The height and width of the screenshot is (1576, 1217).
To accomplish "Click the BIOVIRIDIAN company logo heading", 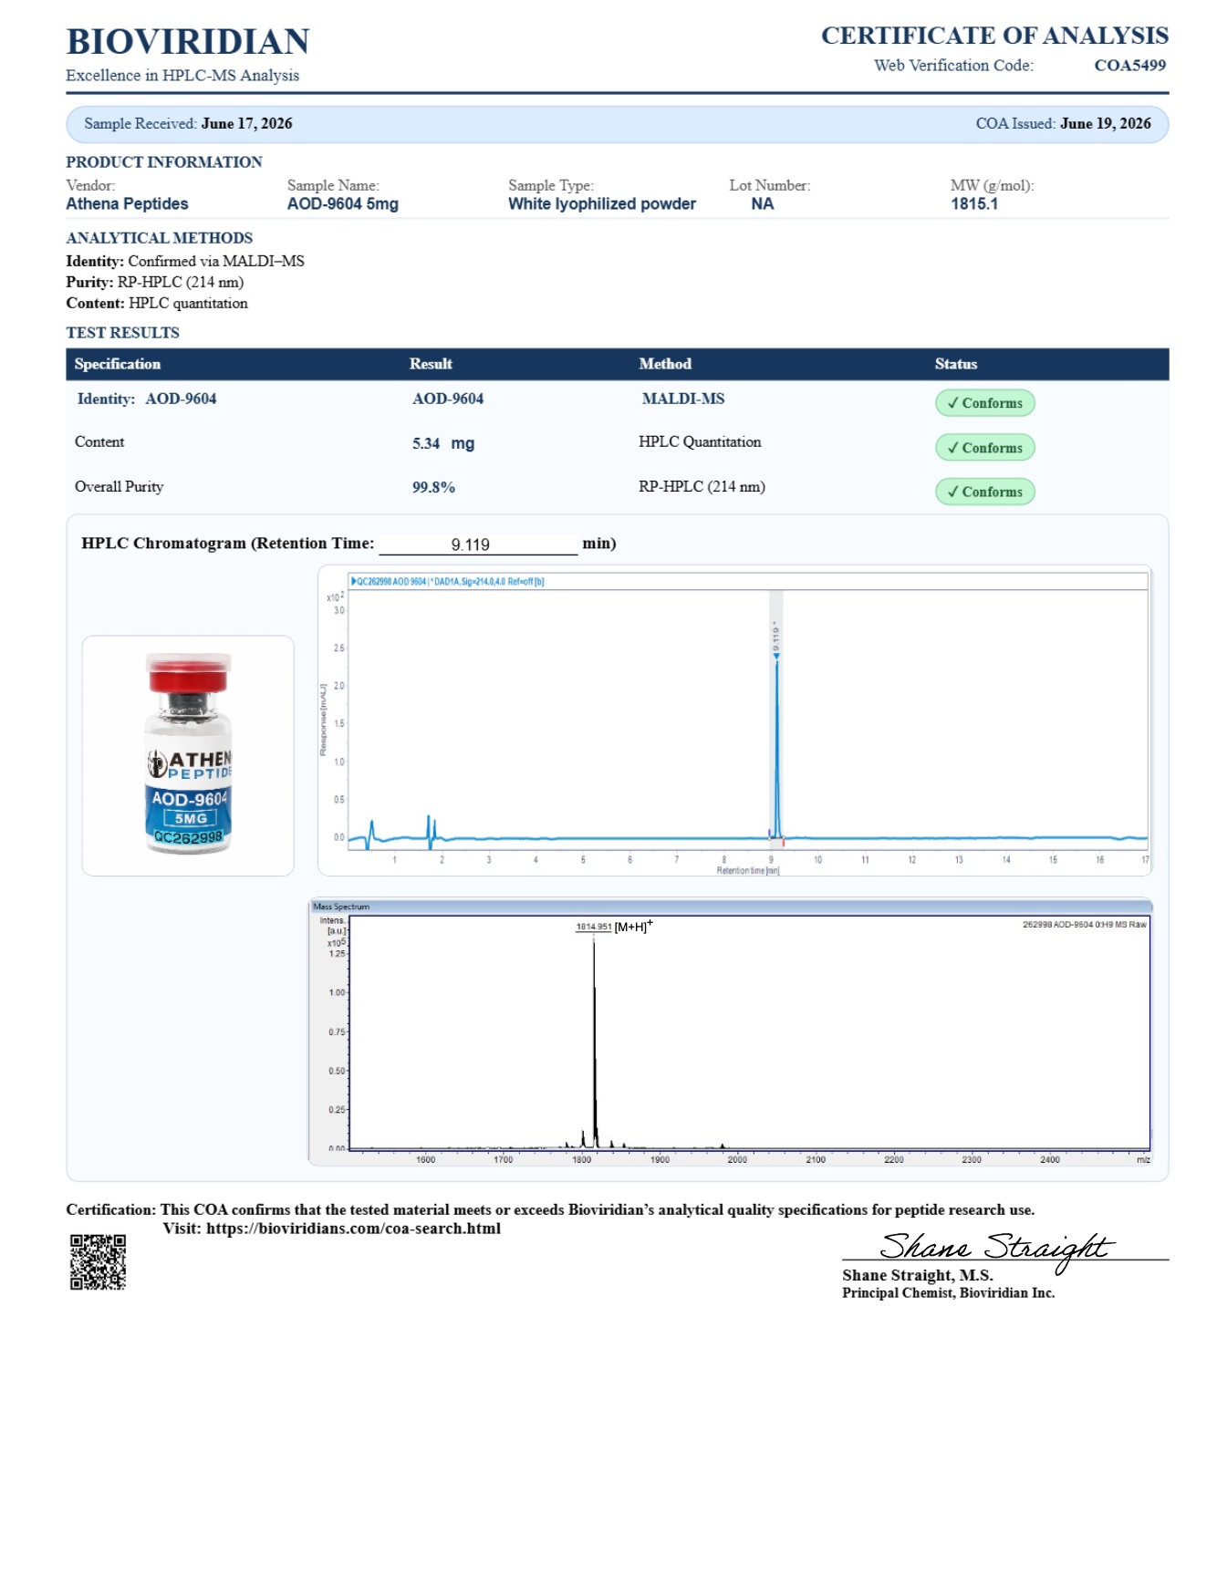I will [188, 42].
